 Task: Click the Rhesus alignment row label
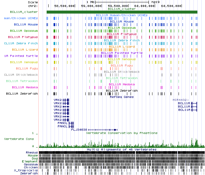pos(32,152)
